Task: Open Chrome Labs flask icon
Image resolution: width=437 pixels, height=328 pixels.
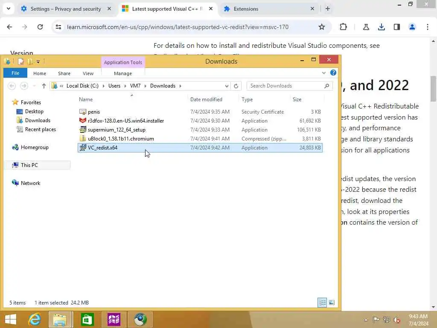Action: [x=366, y=27]
